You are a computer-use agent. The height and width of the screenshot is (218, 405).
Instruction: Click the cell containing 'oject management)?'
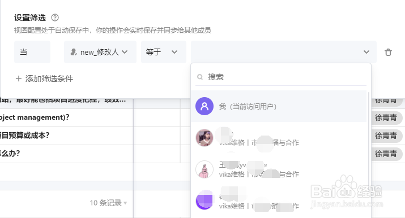pos(66,117)
